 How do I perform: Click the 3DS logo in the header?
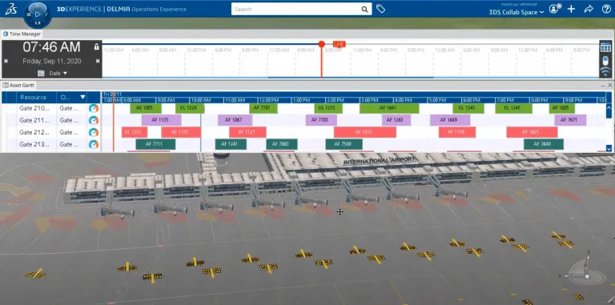click(10, 10)
